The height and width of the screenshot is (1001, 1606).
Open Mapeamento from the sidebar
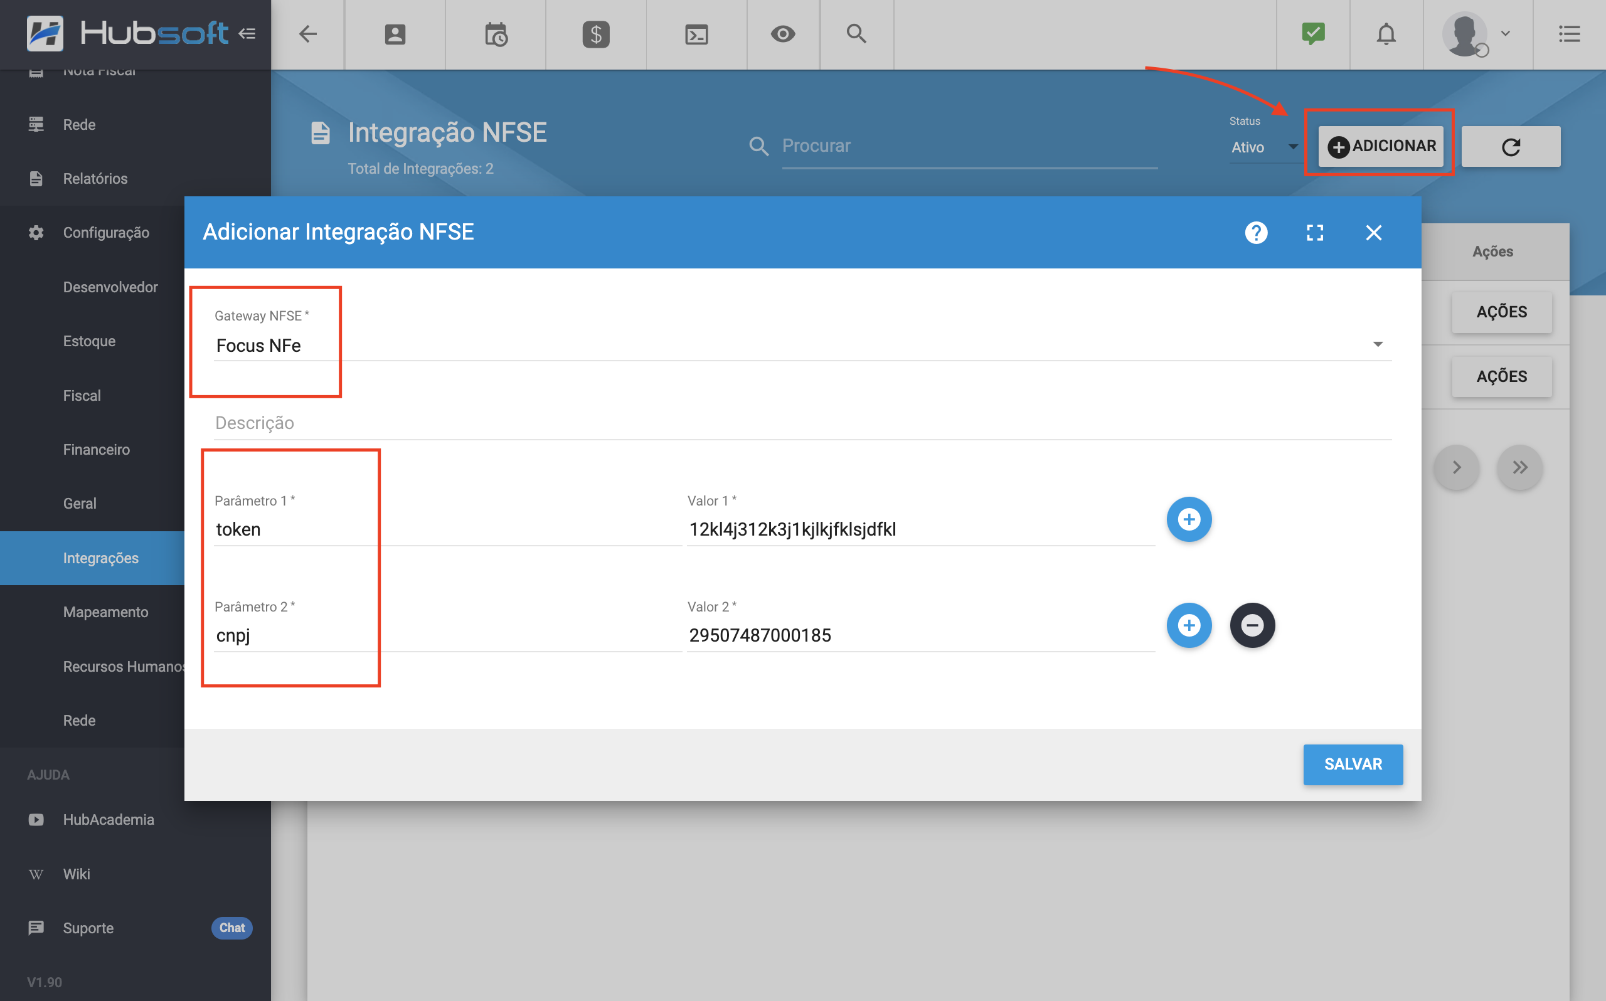click(105, 612)
